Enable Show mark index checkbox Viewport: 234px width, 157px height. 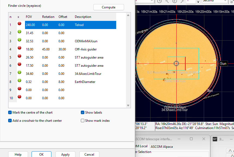(x=82, y=121)
